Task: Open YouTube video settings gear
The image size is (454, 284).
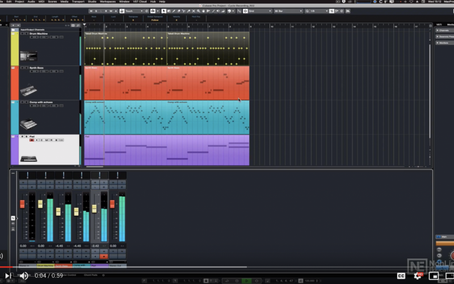Action: tap(418, 276)
